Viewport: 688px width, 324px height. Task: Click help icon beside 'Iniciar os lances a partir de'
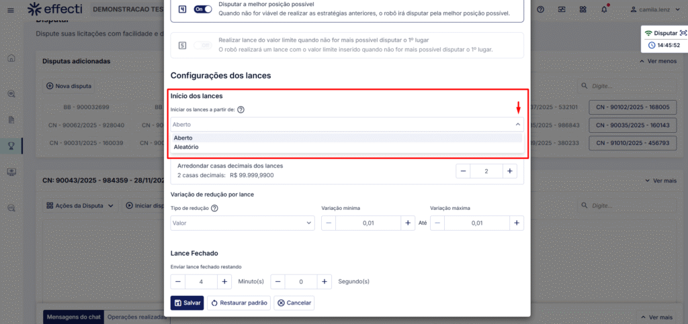241,110
